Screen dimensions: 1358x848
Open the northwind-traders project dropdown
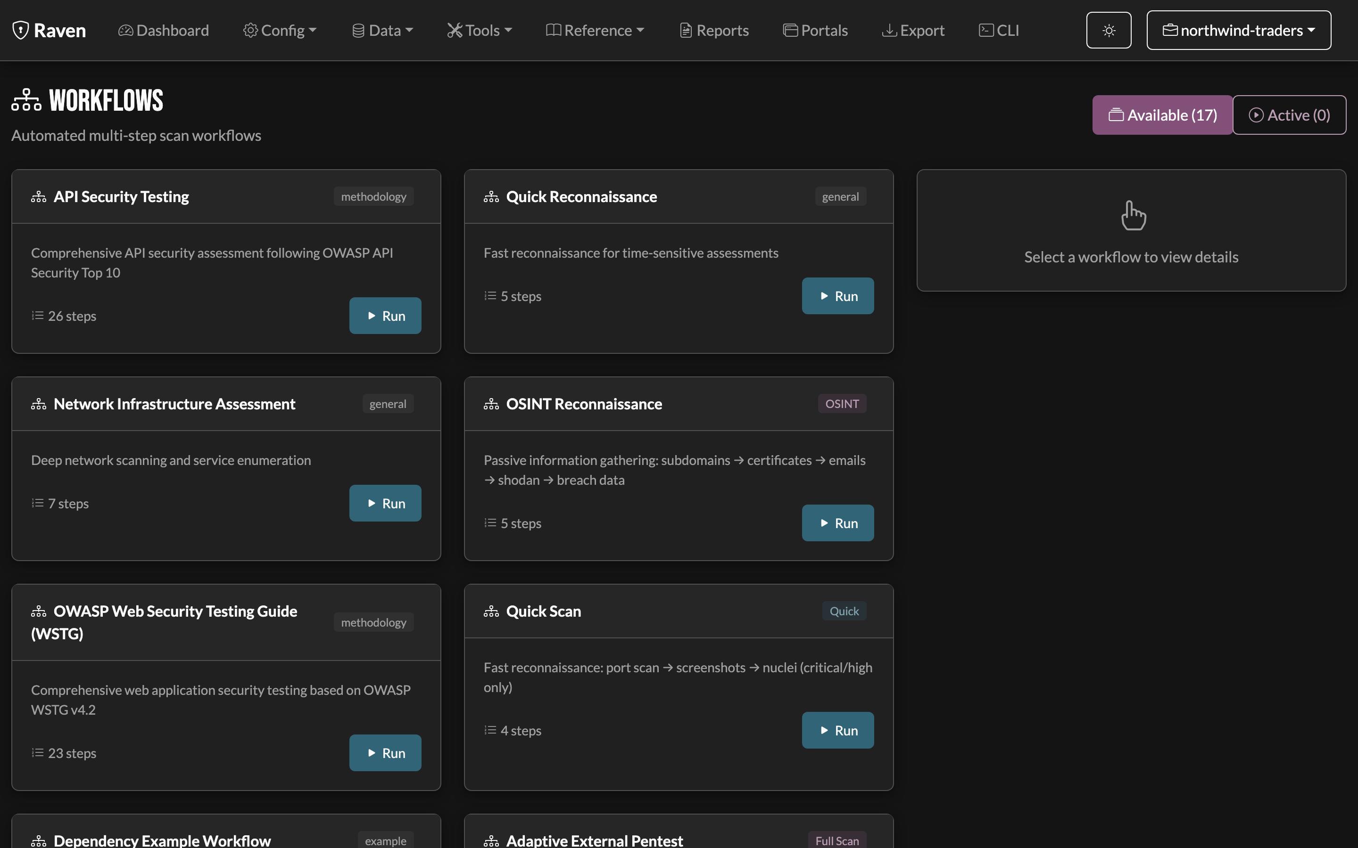1239,30
